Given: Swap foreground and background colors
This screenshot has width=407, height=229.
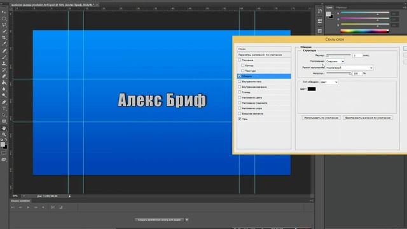Looking at the screenshot, I should 6,140.
